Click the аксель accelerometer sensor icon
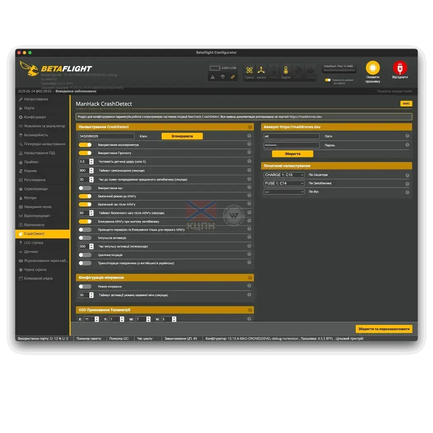The width and height of the screenshot is (433, 433). pos(261,70)
